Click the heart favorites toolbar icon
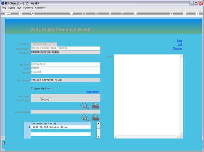Image resolution: width=204 pixels, height=152 pixels. coord(71,13)
